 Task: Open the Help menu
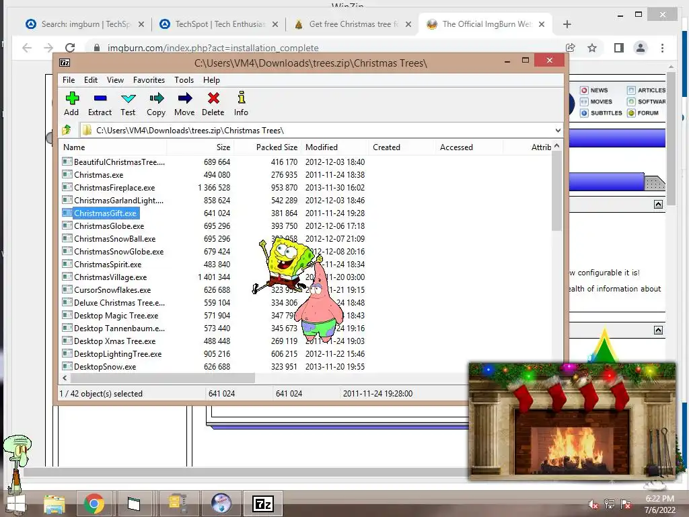pyautogui.click(x=211, y=80)
